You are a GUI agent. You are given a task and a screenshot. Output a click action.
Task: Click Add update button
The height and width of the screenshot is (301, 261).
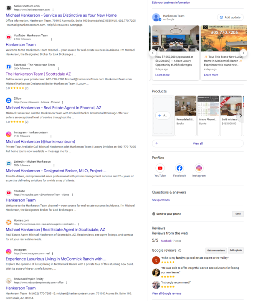[x=231, y=17]
